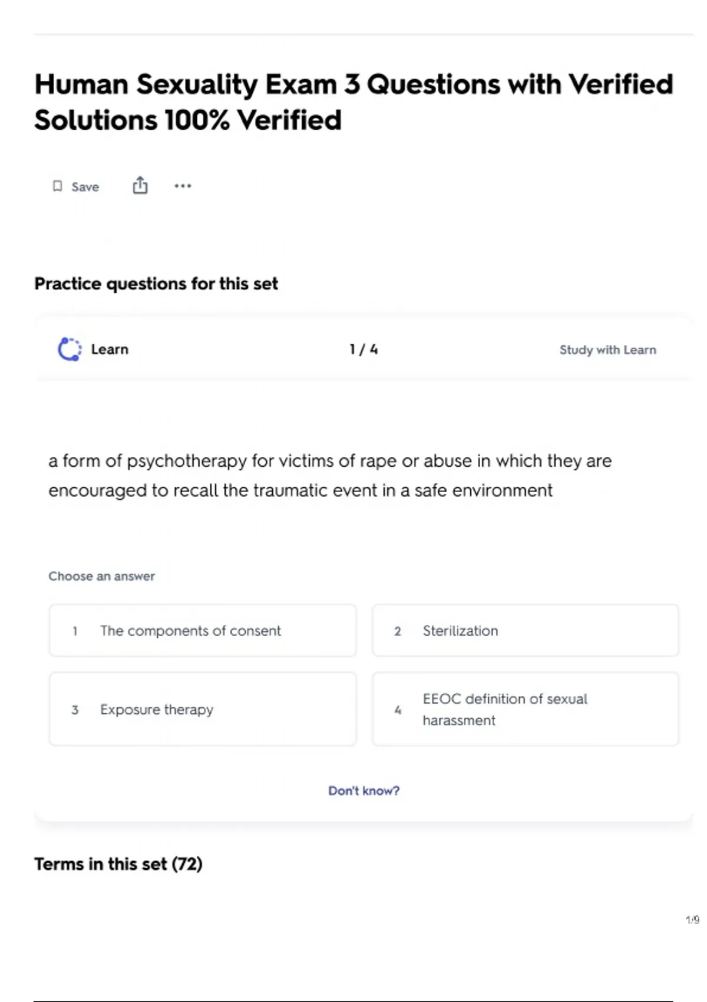Choose 'EEOC definition of sexual harassment' answer

pos(525,709)
